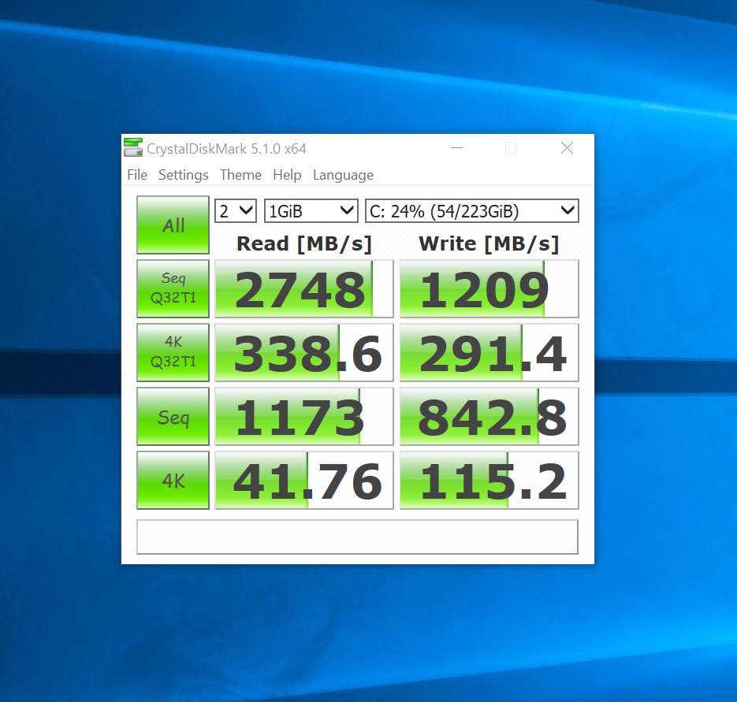Click the 338.6 4K Q32T1 read result
The height and width of the screenshot is (702, 737).
coord(304,352)
